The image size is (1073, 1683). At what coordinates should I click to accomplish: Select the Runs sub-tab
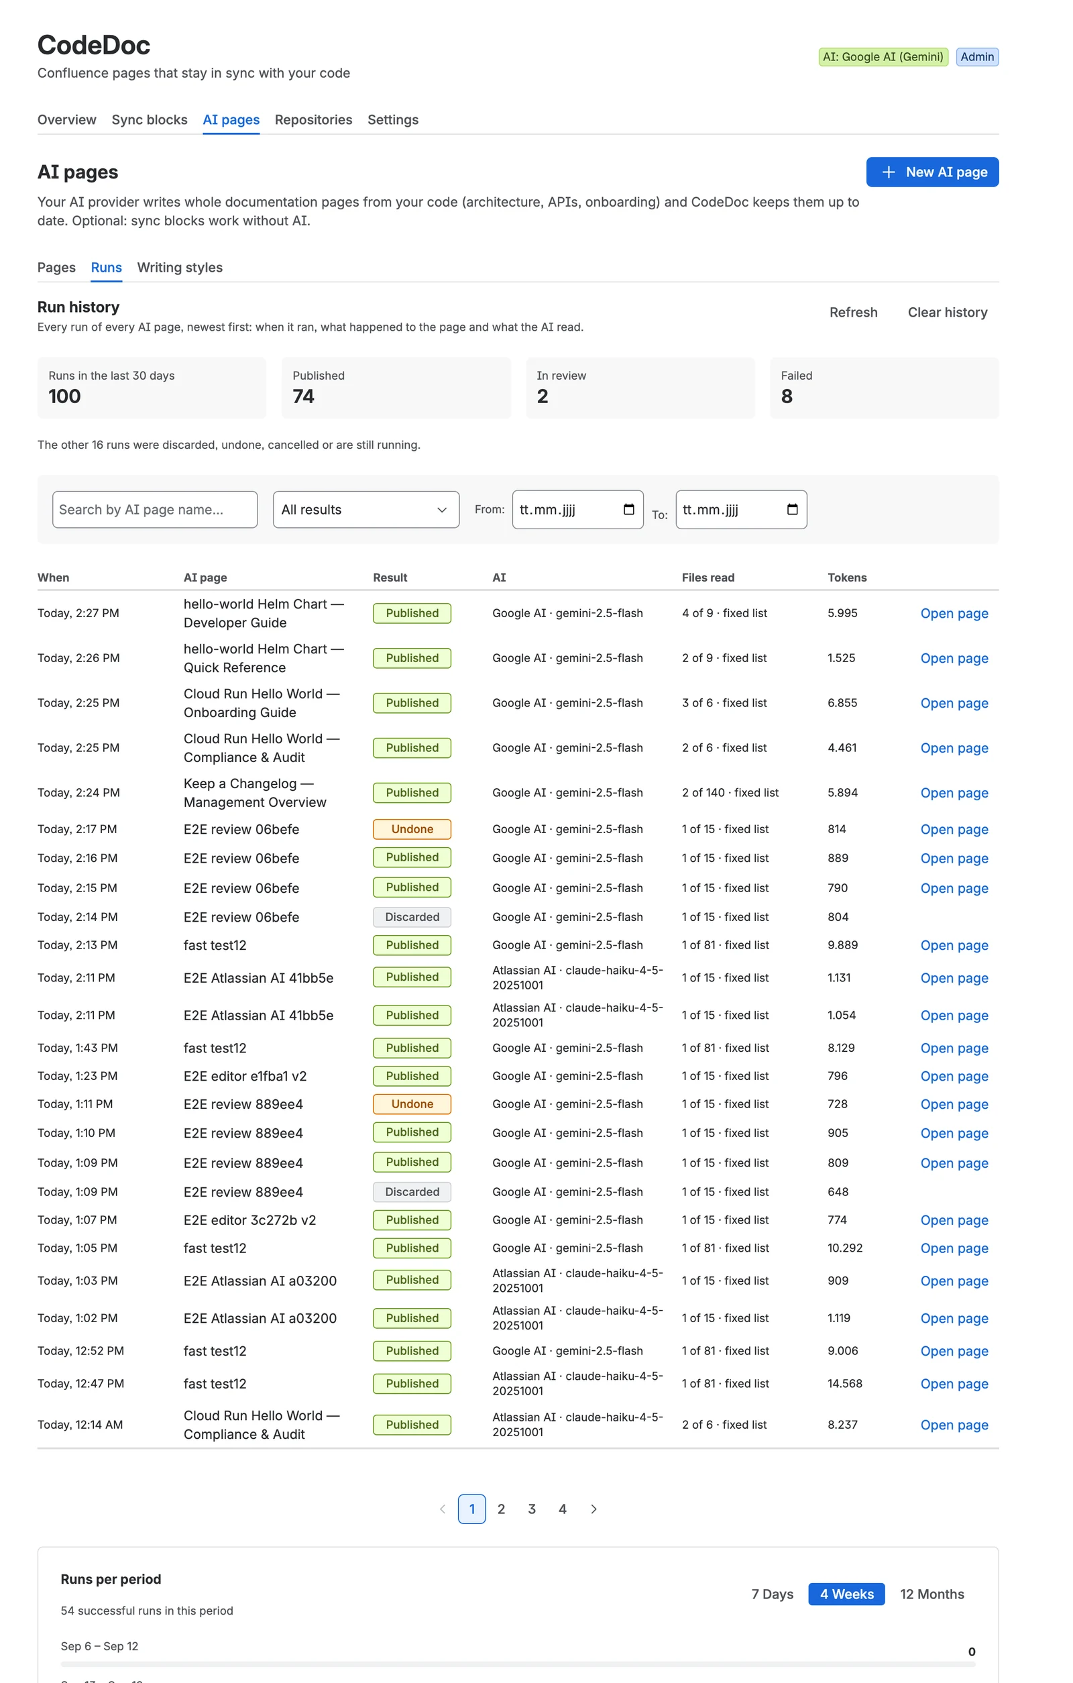coord(106,268)
